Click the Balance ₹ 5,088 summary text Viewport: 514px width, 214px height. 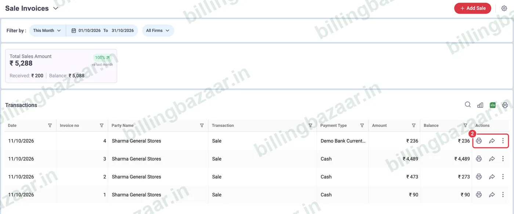(x=67, y=76)
